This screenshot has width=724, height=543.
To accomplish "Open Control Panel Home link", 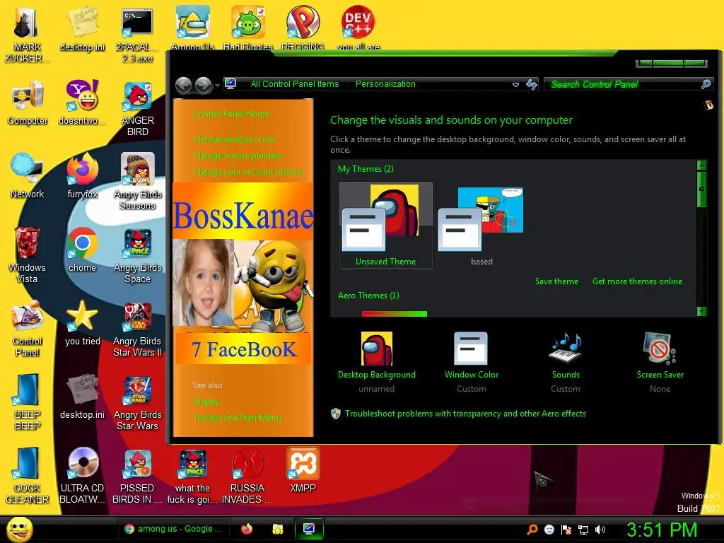I will pos(231,114).
